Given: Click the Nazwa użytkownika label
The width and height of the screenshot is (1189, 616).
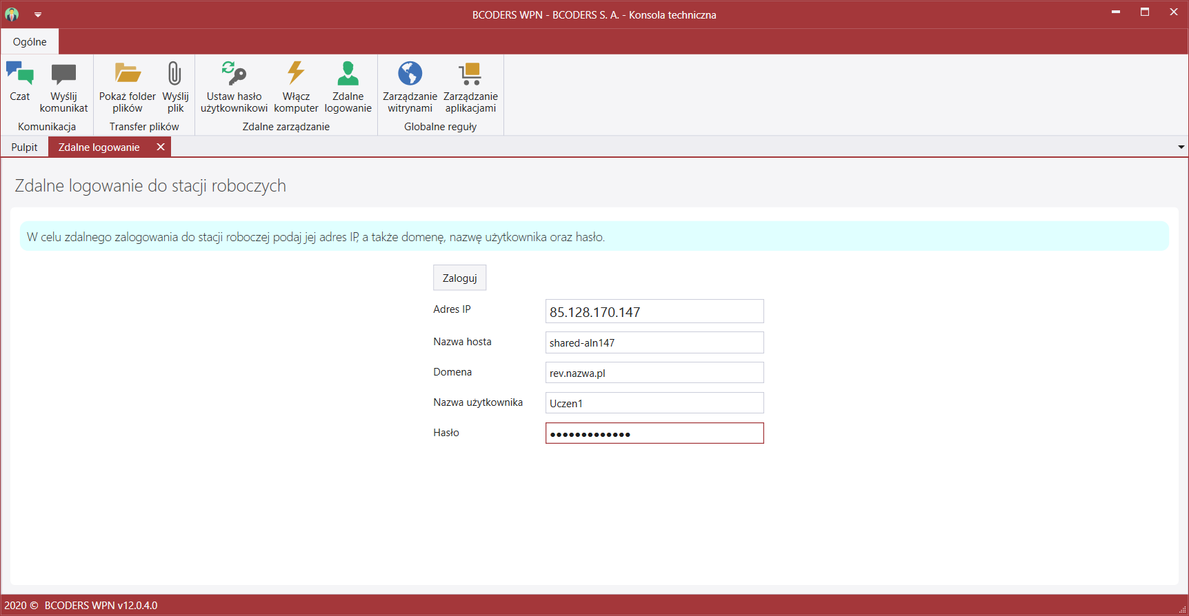Looking at the screenshot, I should 478,402.
